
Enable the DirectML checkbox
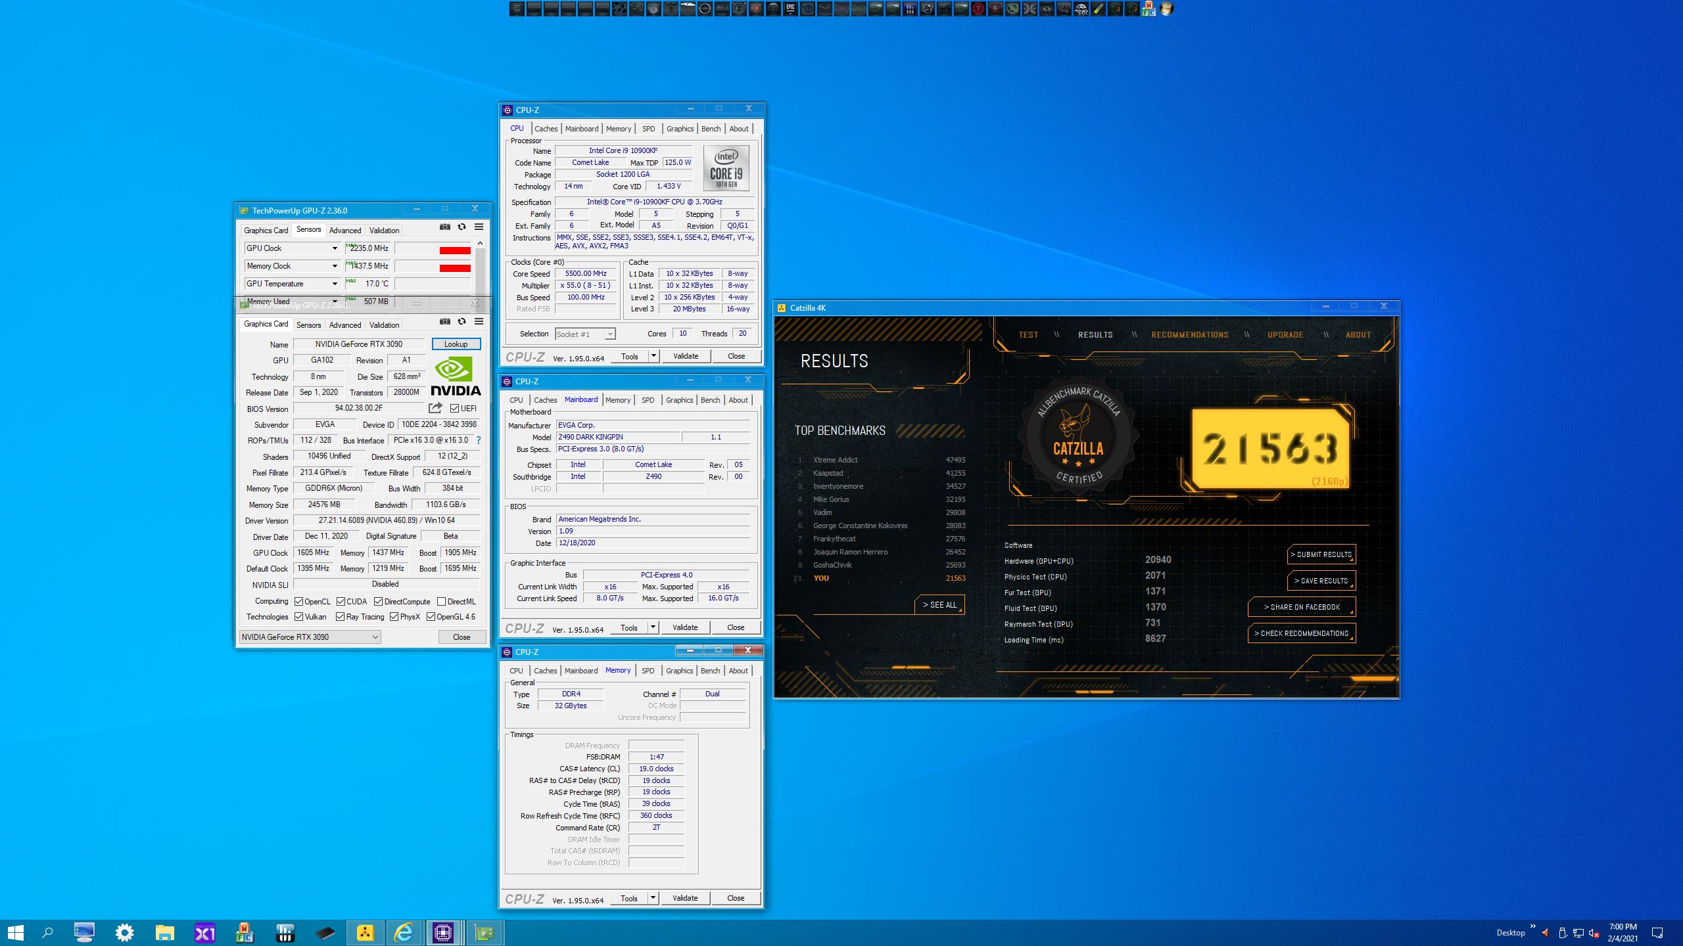coord(441,601)
